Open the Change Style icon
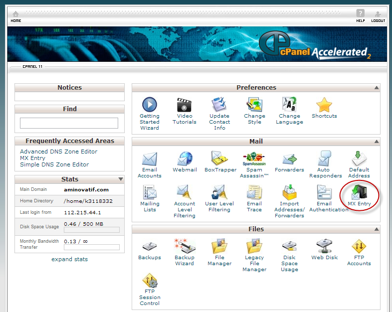Screen dimensions: 392x312 [254, 104]
